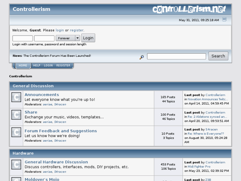This screenshot has width=241, height=181.
Task: Open the Announcements board
Action: click(x=42, y=95)
